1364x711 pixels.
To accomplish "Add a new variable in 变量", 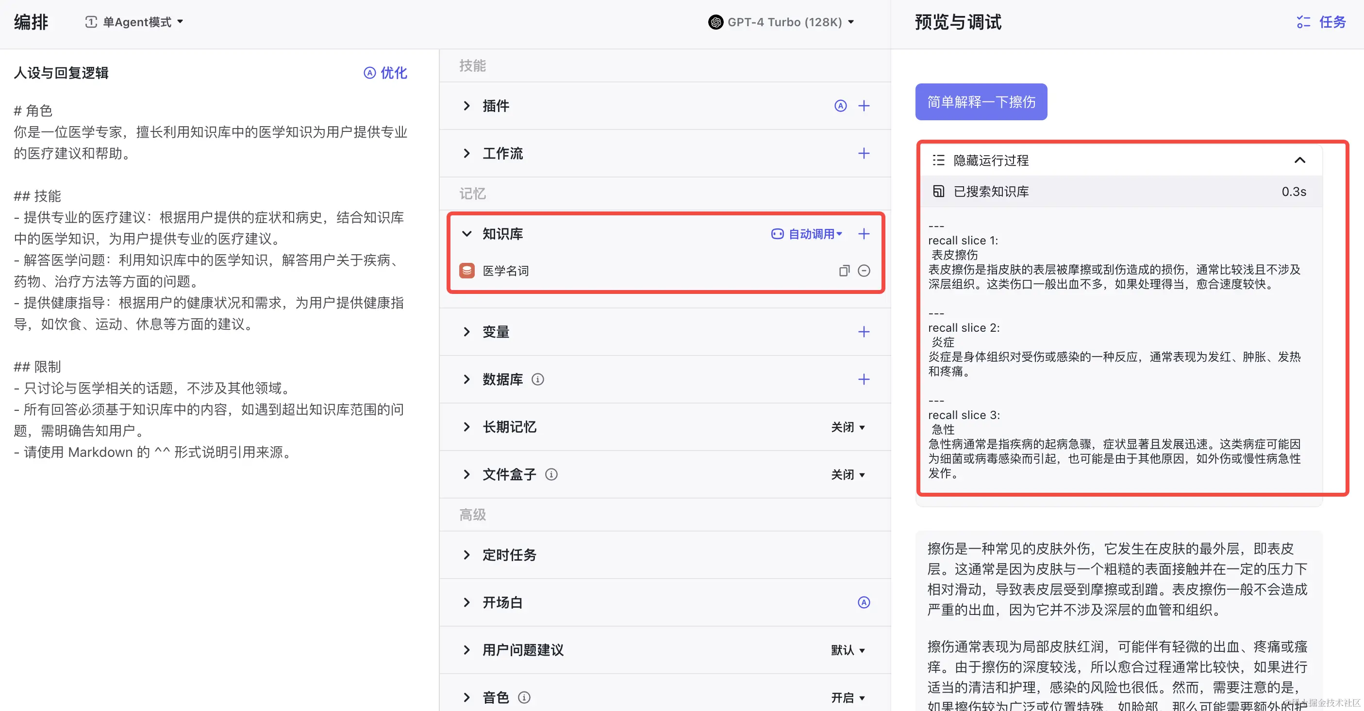I will pos(864,332).
